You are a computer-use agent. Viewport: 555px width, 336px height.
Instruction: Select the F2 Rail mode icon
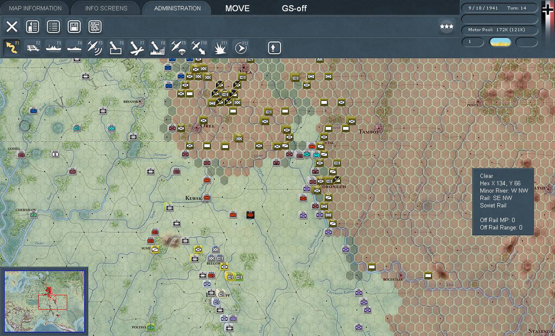[33, 48]
